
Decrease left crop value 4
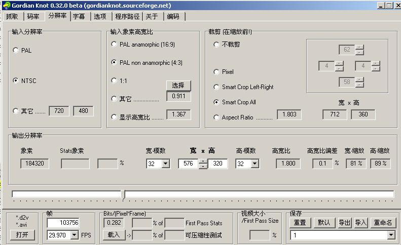(x=339, y=68)
